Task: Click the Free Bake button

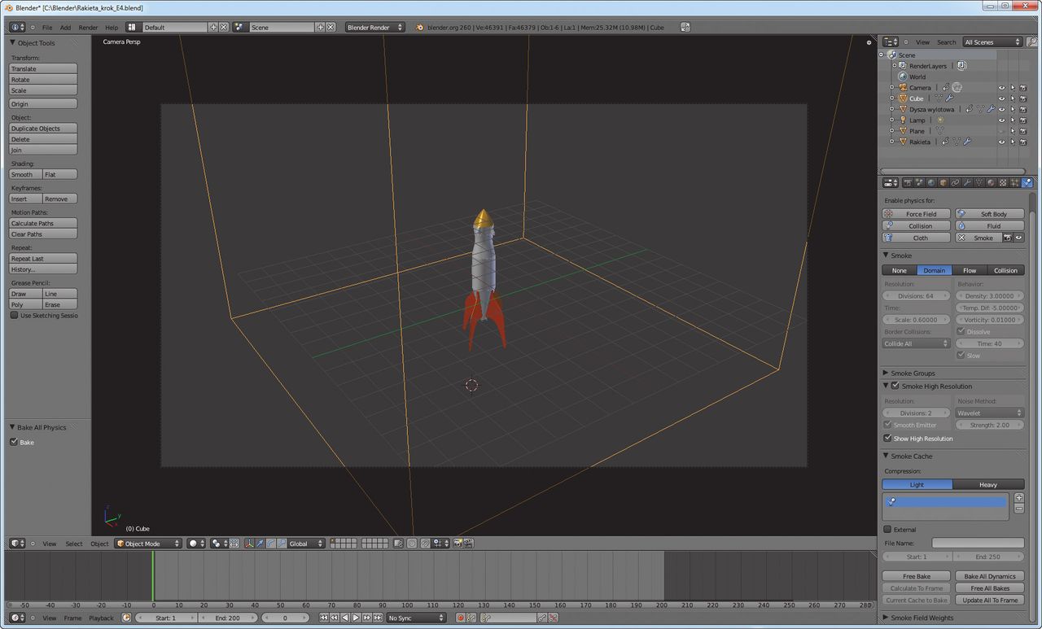Action: pyautogui.click(x=917, y=576)
